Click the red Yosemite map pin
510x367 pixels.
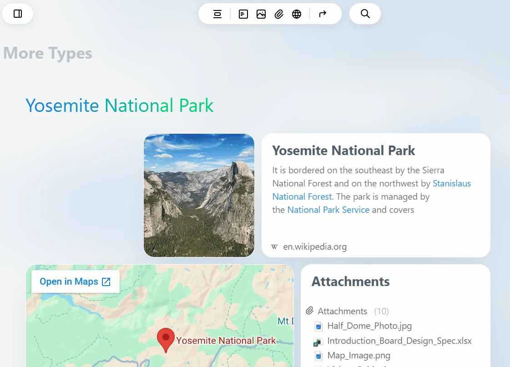tap(166, 340)
